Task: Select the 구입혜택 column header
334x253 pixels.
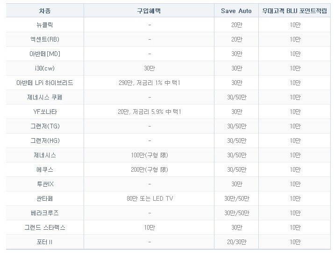Action: click(x=149, y=11)
